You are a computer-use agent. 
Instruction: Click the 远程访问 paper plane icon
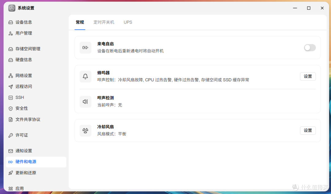click(x=10, y=87)
